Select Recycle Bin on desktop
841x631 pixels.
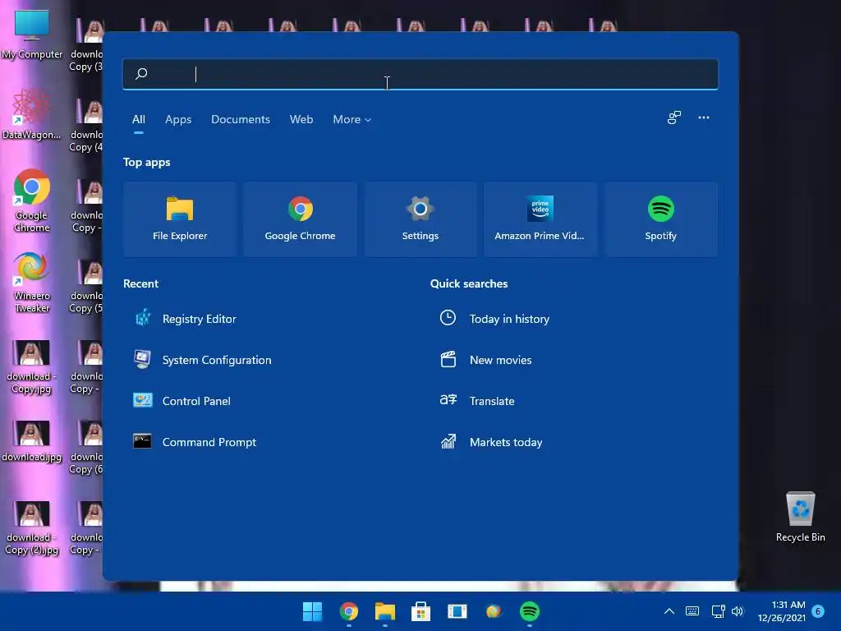[800, 516]
